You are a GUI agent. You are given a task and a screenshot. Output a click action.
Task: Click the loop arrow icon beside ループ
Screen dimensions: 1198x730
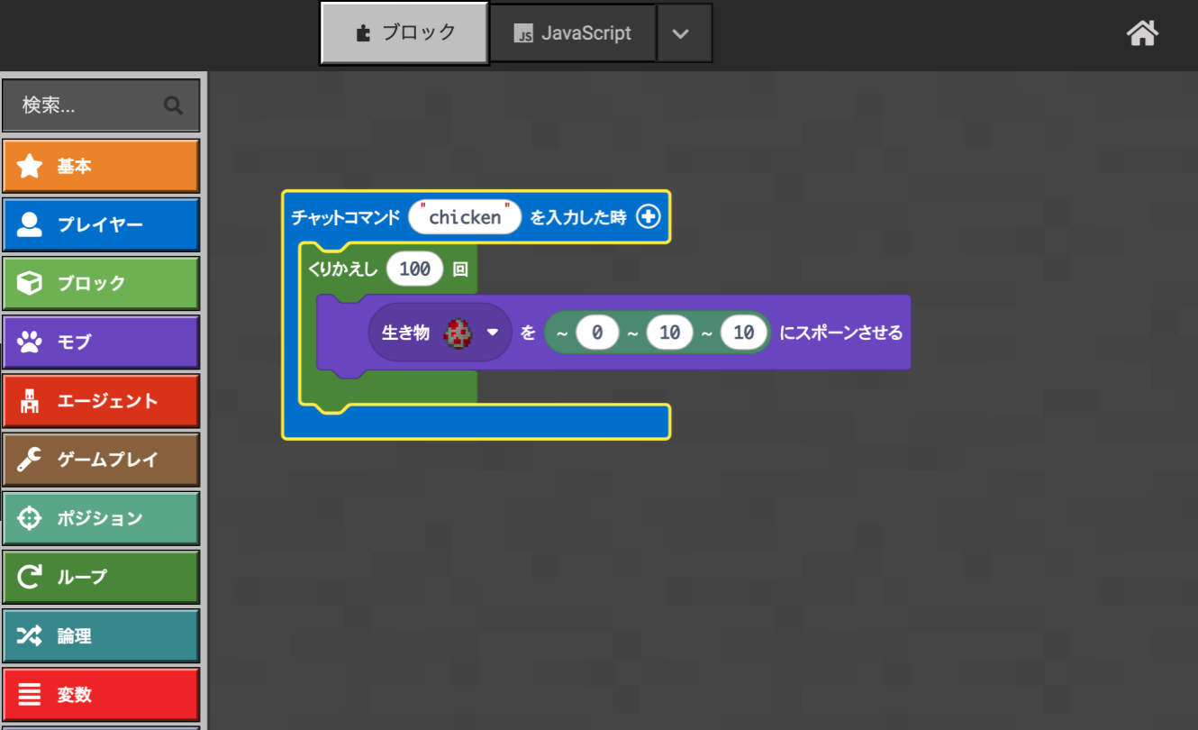click(30, 577)
